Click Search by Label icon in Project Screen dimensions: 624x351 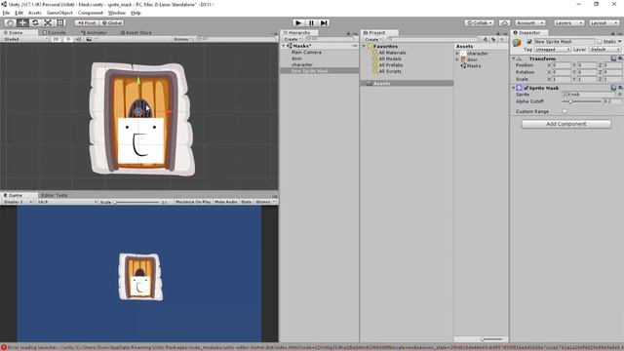click(493, 39)
